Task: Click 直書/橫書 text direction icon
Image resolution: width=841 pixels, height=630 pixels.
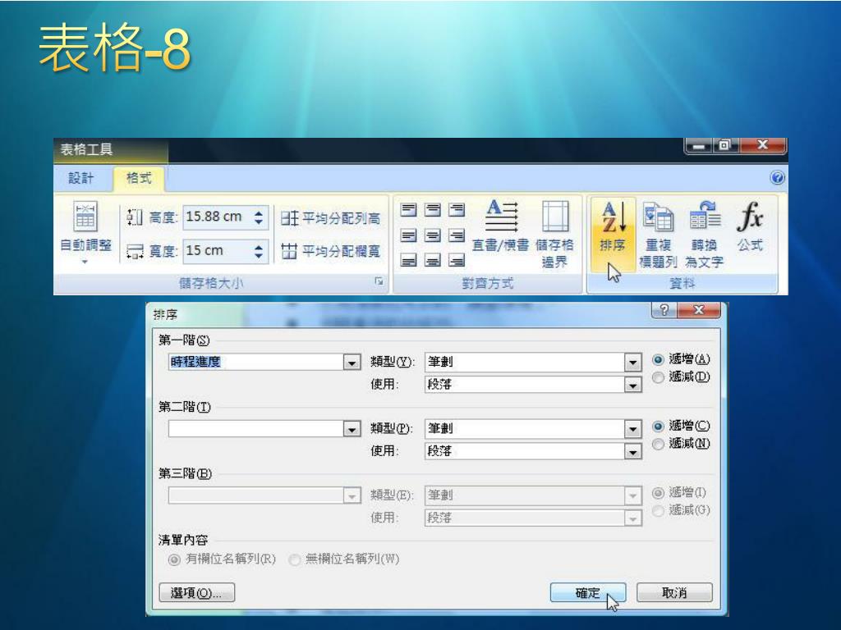Action: (x=500, y=226)
